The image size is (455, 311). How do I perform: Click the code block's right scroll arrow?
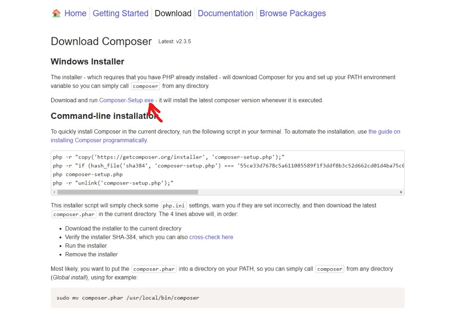(401, 192)
